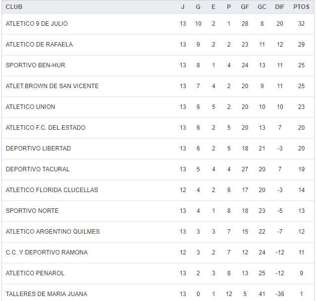Screen dimensions: 317x301
Task: Click Atletico Florida Clucellas name
Action: (x=52, y=190)
